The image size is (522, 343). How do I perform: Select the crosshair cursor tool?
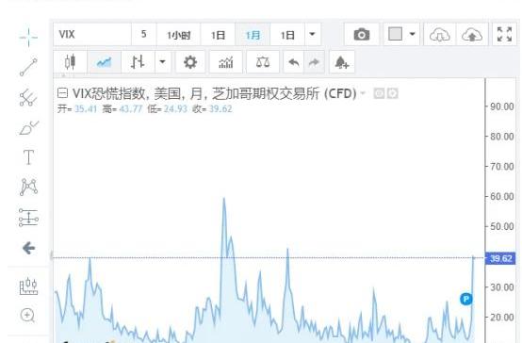coord(28,37)
